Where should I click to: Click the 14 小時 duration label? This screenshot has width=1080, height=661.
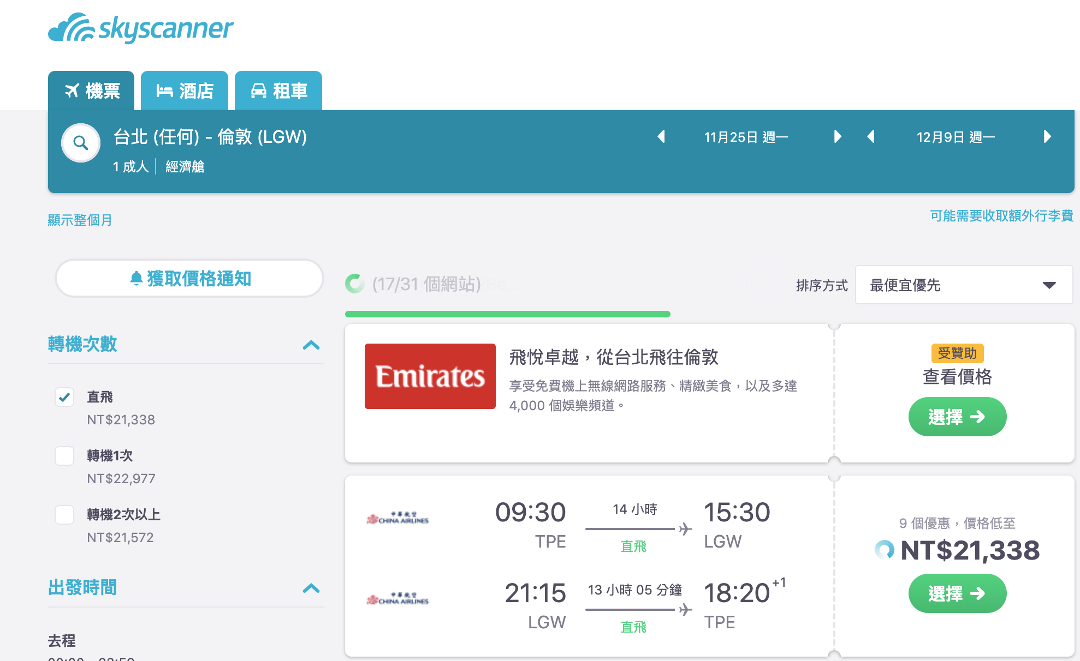tap(635, 509)
